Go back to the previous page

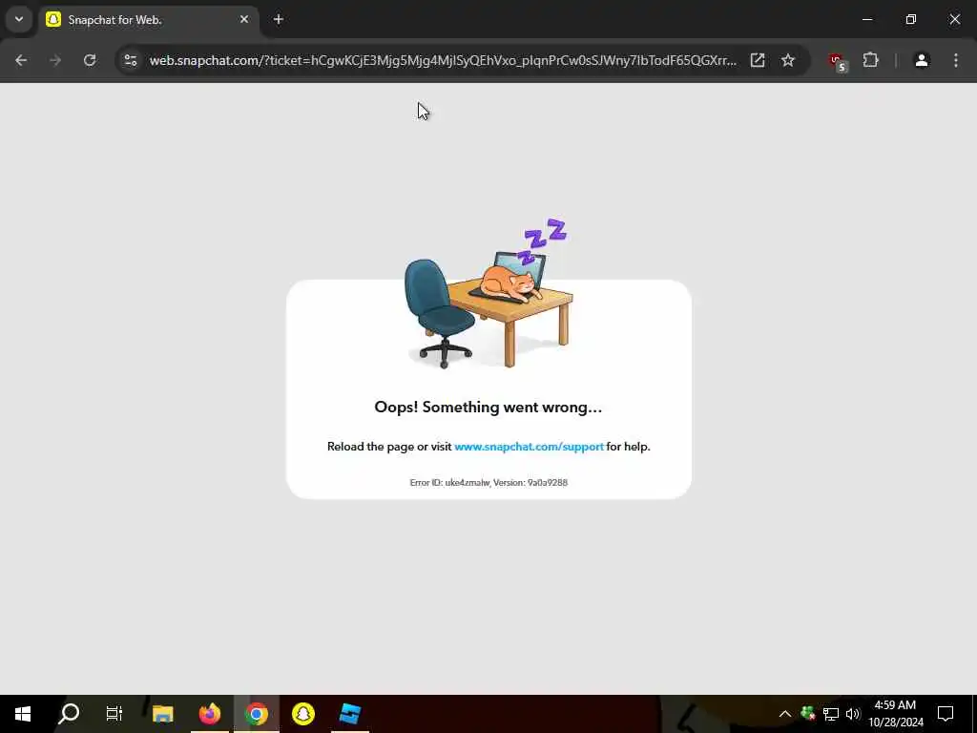(x=21, y=60)
